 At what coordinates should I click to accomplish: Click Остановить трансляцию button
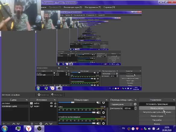tap(157, 104)
